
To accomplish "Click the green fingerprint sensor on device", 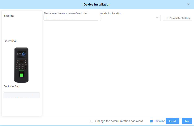I will pyautogui.click(x=21, y=76).
